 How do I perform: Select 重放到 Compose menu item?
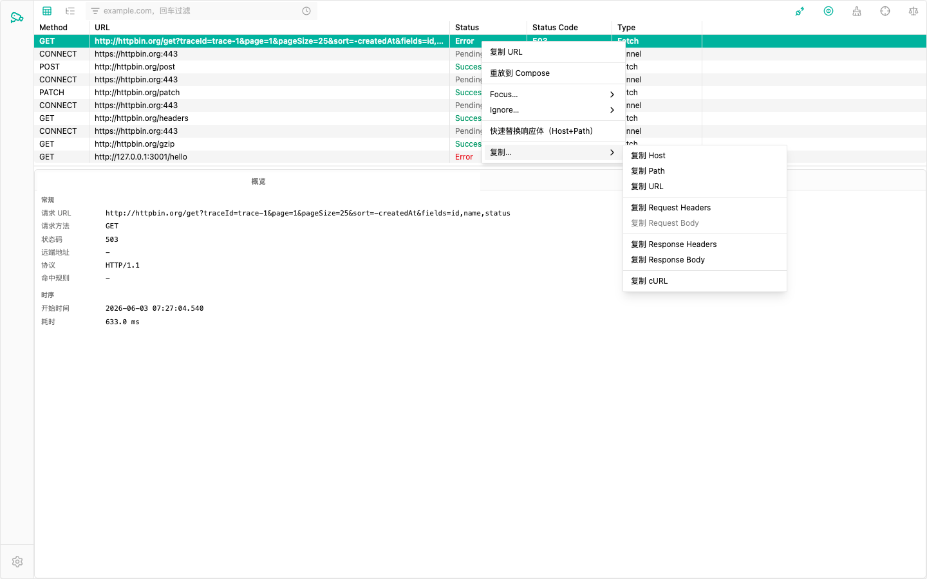point(554,73)
